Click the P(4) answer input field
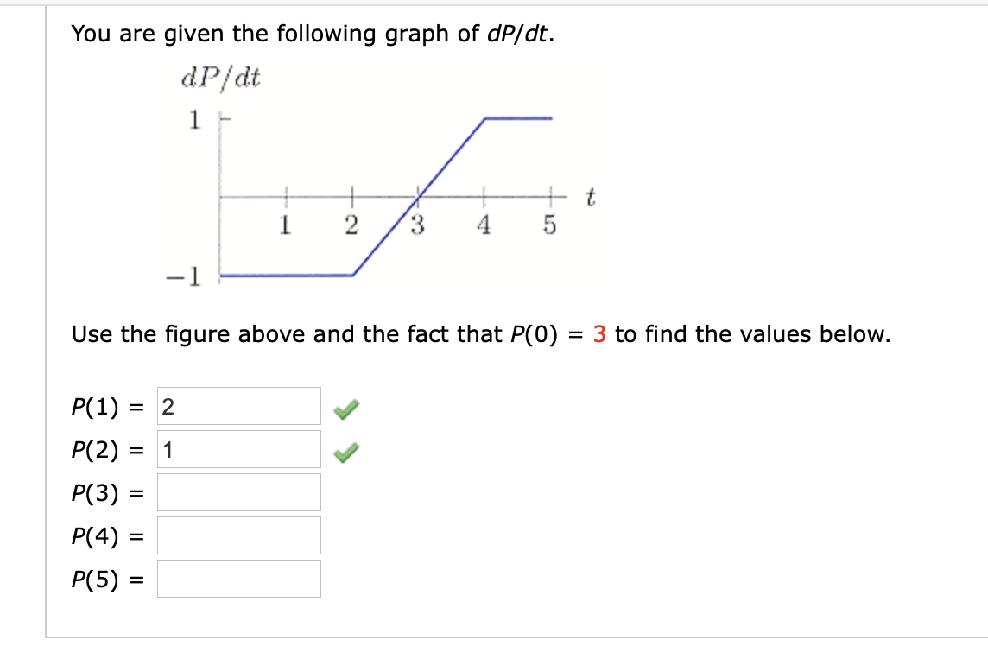The width and height of the screenshot is (988, 665). pyautogui.click(x=238, y=535)
